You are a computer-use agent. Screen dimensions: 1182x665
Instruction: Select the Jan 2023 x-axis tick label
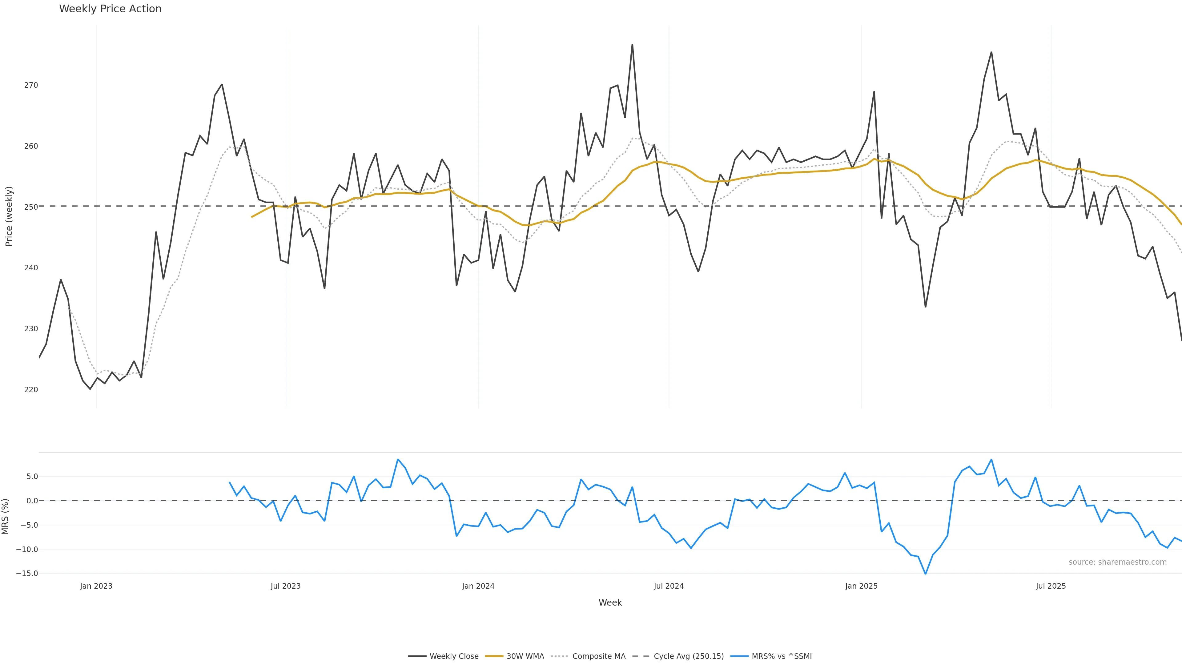tap(96, 586)
